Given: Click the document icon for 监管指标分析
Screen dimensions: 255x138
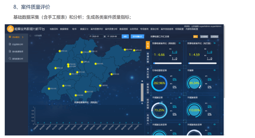Looking at the screenshot, I should 10,44.
